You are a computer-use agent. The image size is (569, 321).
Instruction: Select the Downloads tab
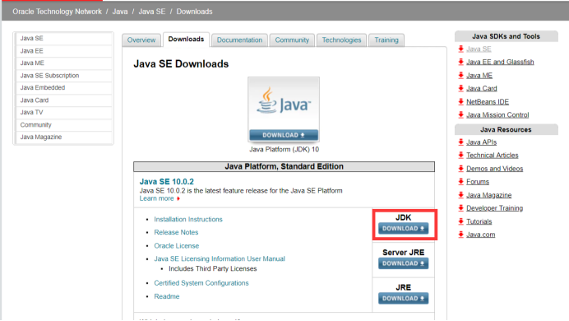click(186, 40)
